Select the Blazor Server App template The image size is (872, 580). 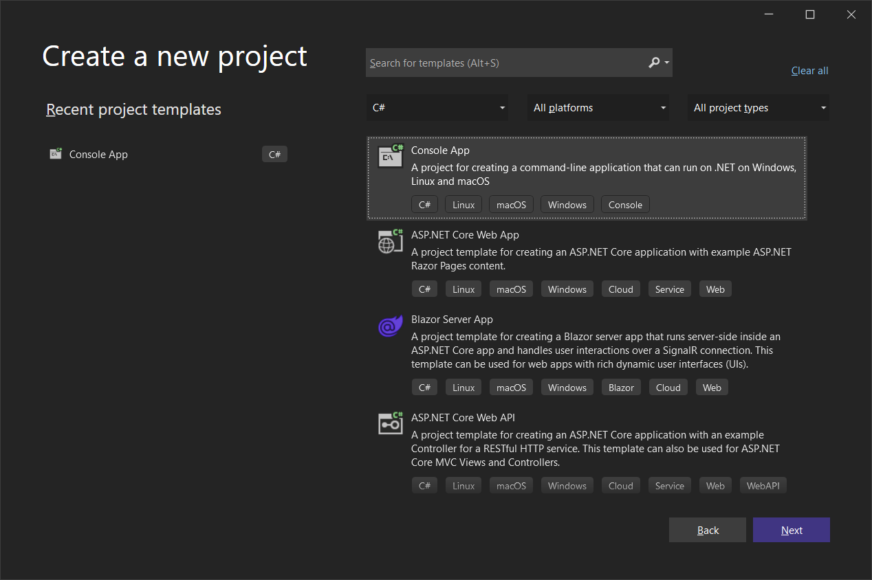point(452,320)
